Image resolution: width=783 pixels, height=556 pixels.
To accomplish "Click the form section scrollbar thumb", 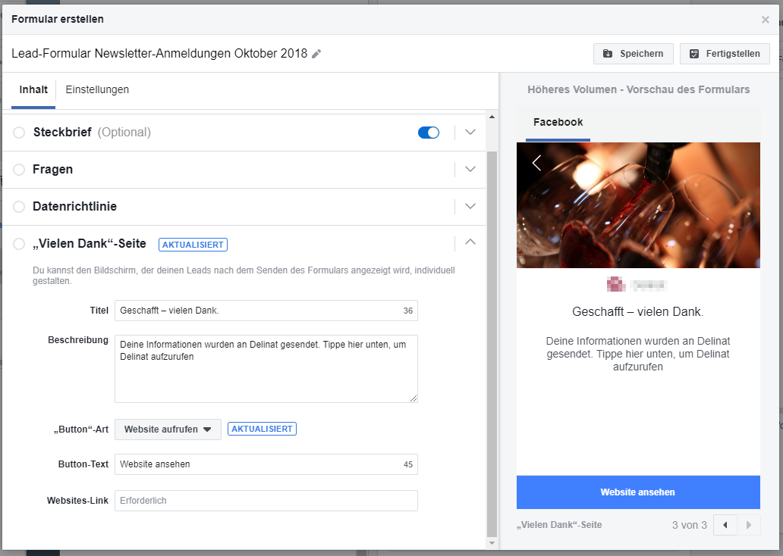I will pyautogui.click(x=492, y=343).
